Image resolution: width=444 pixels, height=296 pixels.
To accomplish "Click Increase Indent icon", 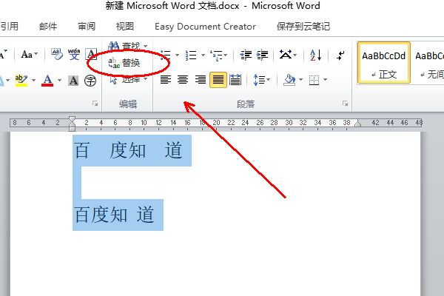I will 263,55.
